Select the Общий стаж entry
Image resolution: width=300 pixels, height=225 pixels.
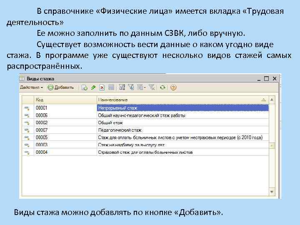(183, 122)
